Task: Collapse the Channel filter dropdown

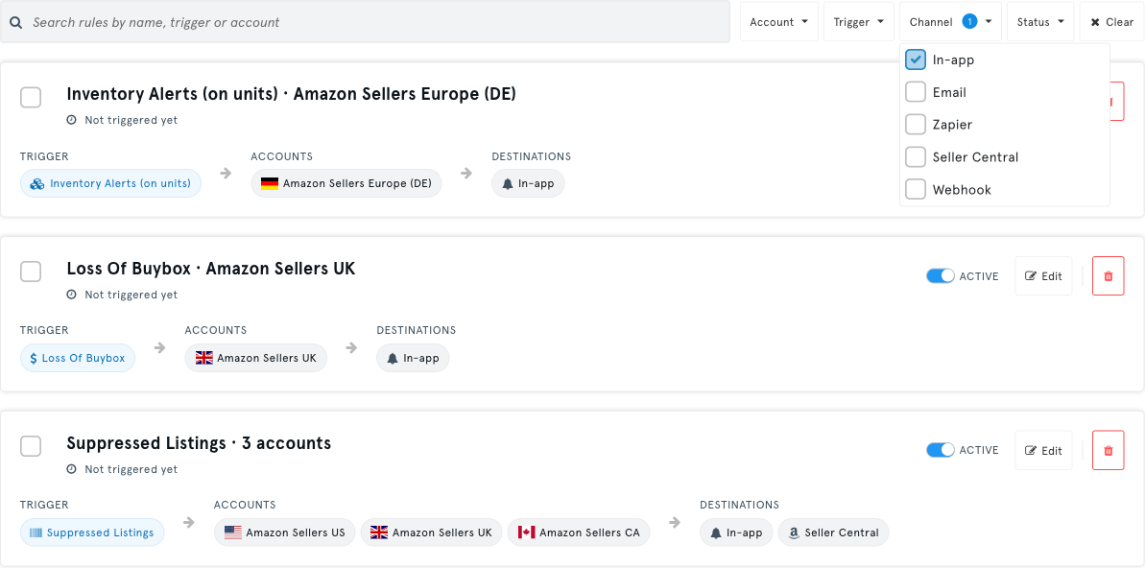Action: (950, 22)
